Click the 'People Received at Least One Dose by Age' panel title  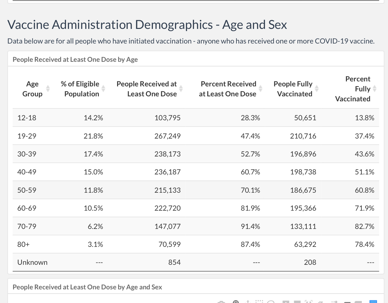pos(75,59)
